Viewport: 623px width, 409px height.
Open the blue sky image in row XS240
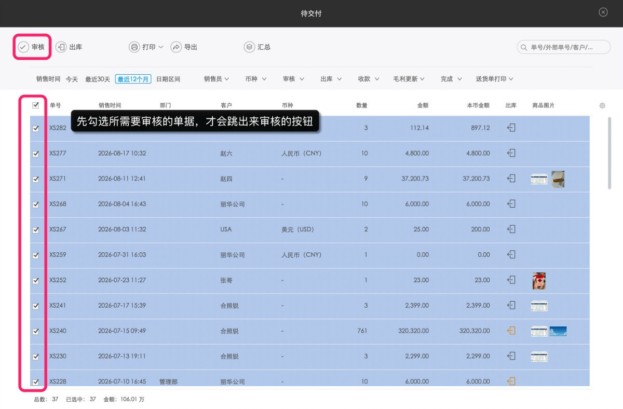pos(558,331)
